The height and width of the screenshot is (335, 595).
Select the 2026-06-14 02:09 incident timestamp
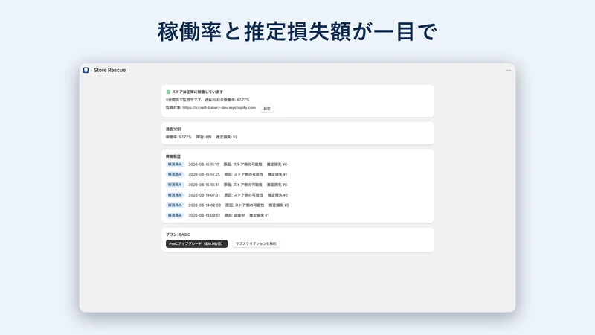click(x=205, y=205)
